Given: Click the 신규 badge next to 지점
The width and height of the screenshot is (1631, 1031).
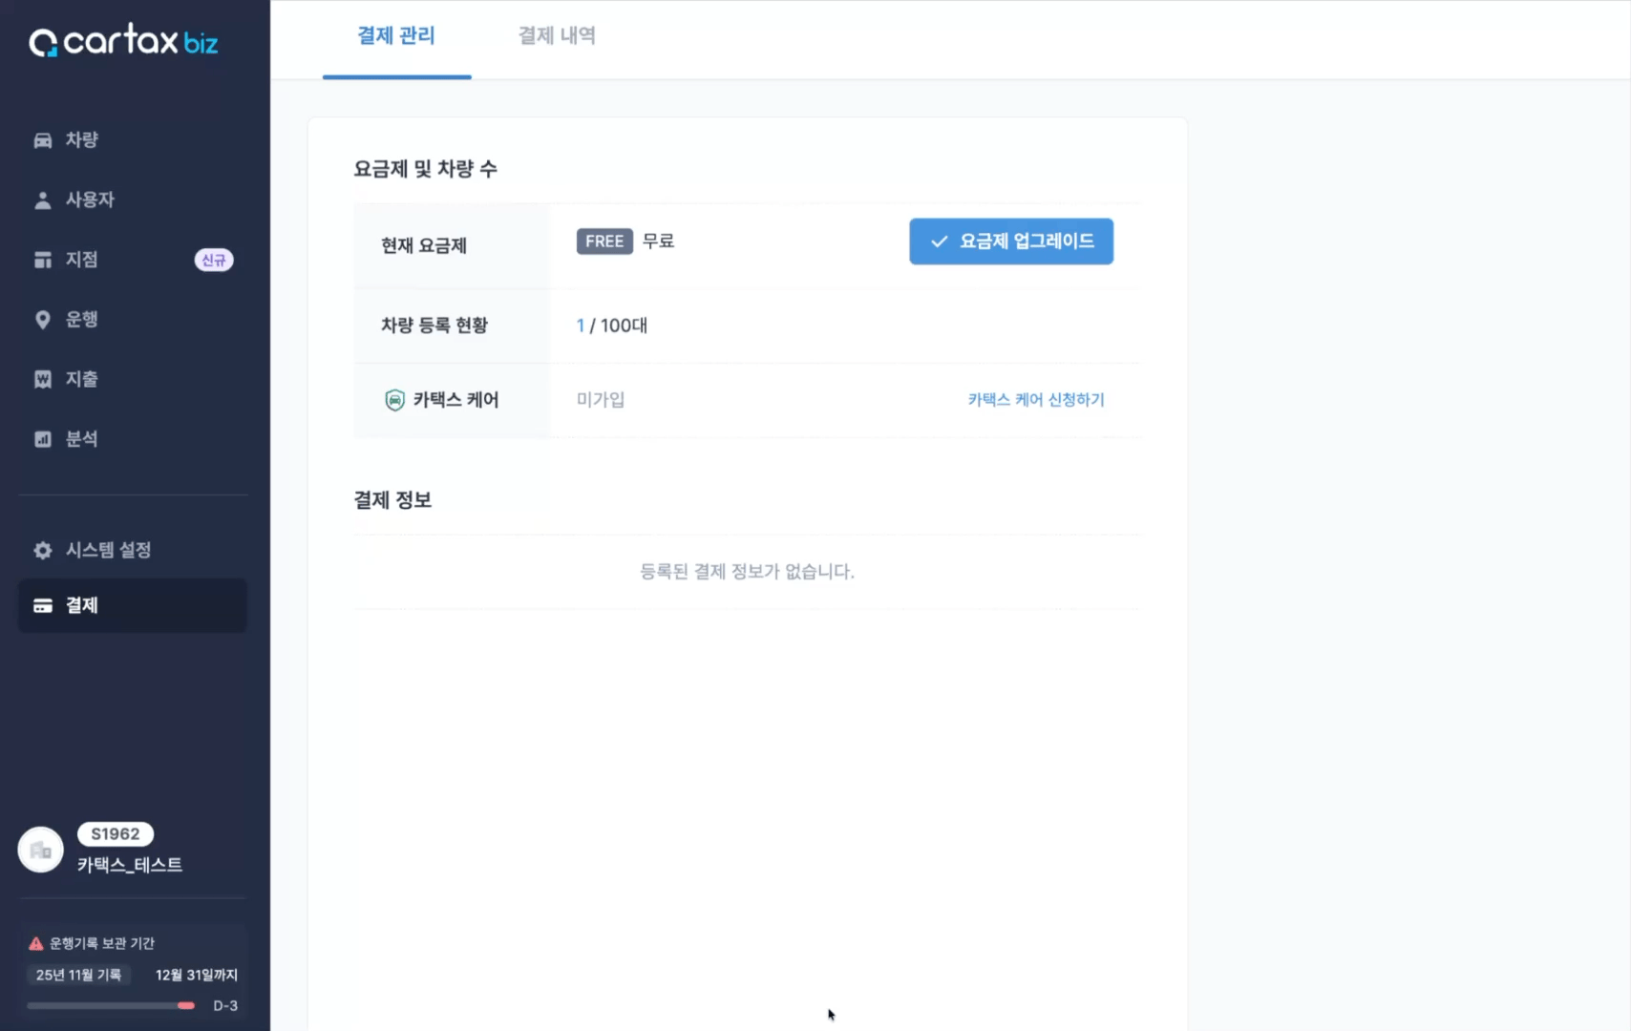Looking at the screenshot, I should pyautogui.click(x=214, y=260).
